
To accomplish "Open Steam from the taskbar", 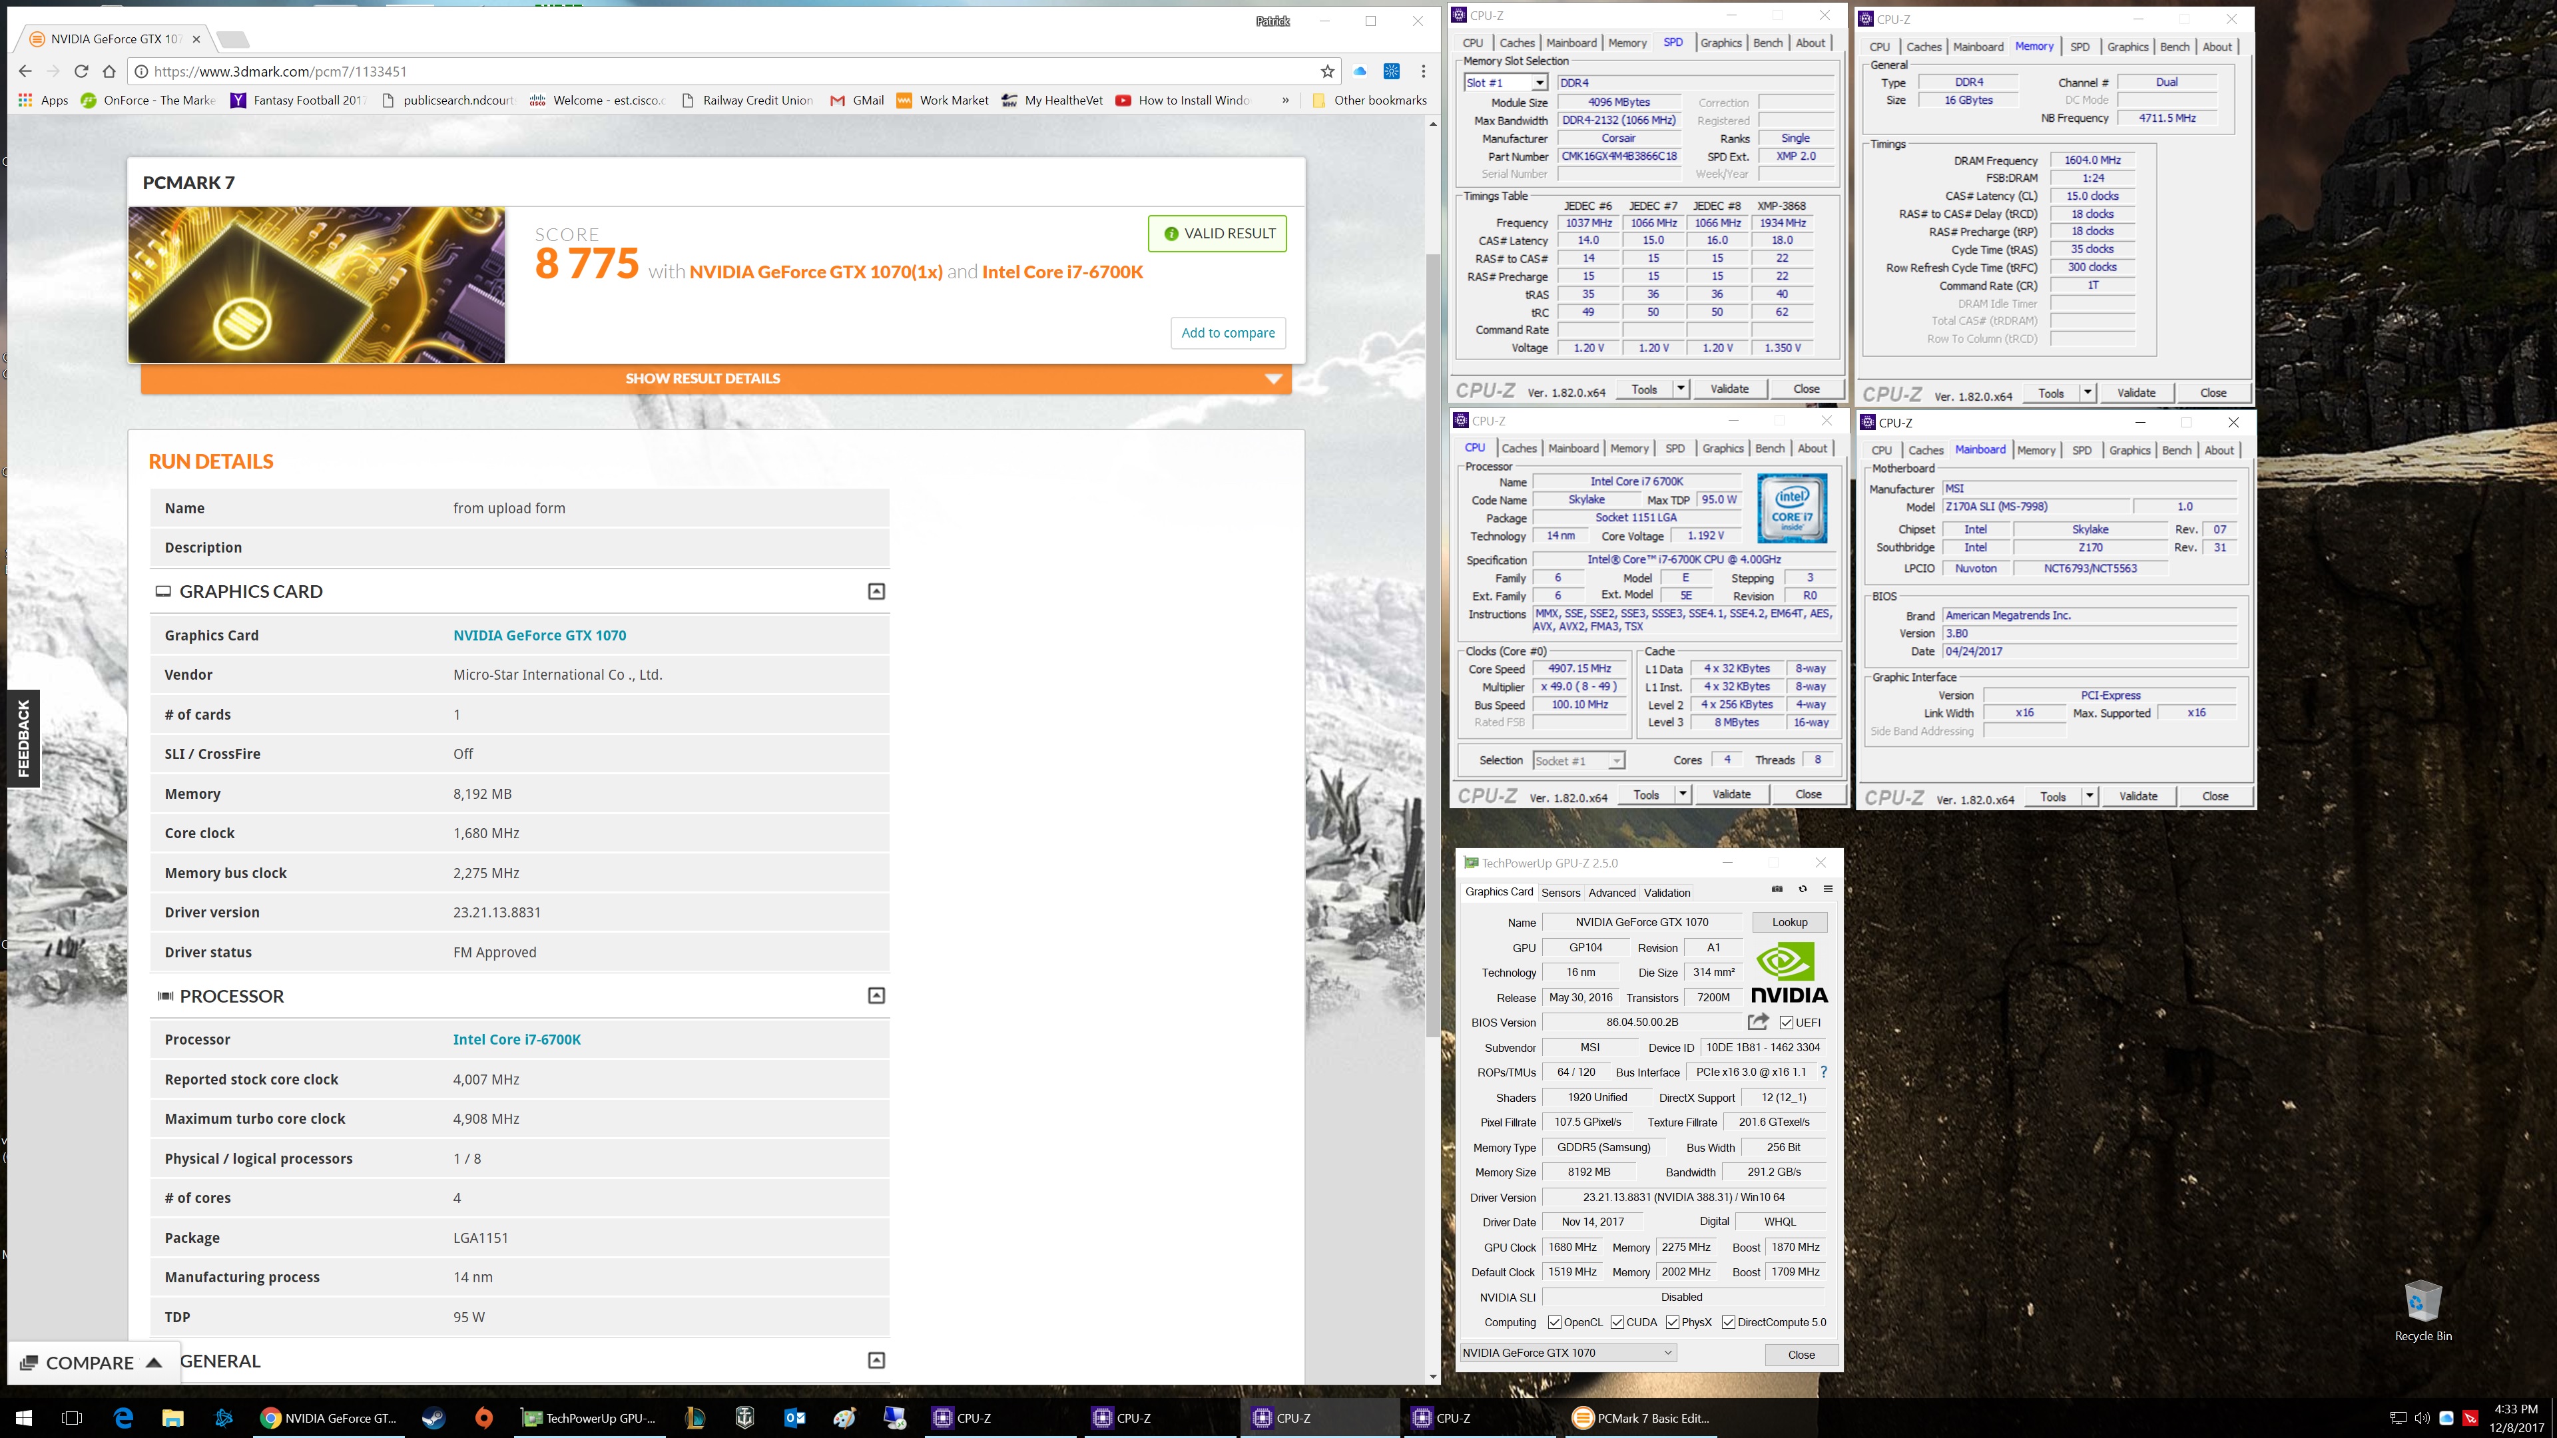I will 433,1418.
